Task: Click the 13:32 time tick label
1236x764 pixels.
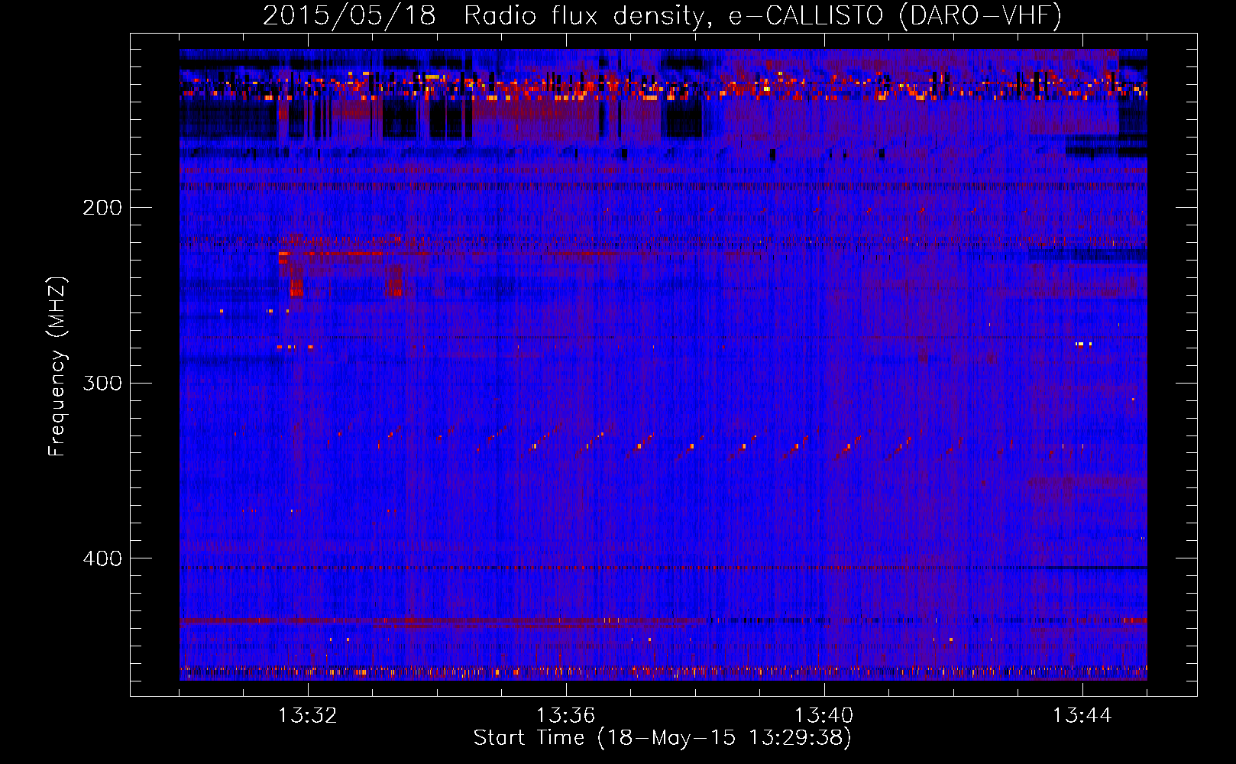Action: [308, 716]
